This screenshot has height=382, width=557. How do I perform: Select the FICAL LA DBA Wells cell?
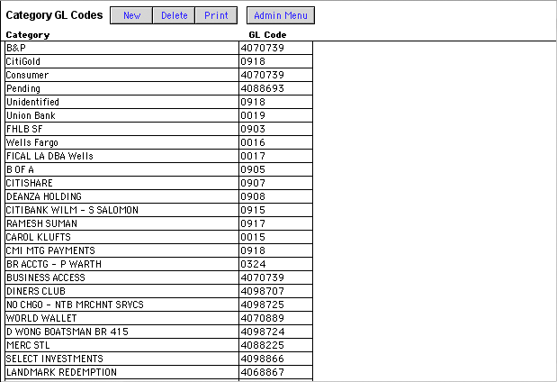coord(121,156)
